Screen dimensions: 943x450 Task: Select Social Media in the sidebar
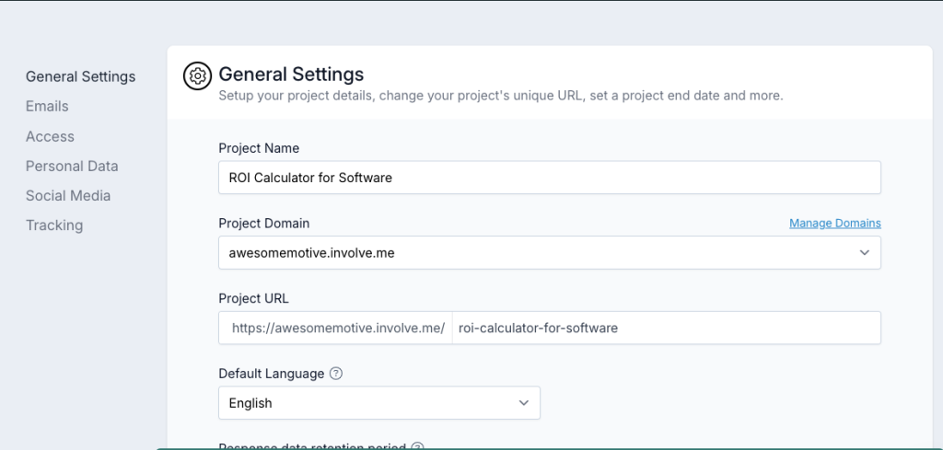[x=68, y=195]
